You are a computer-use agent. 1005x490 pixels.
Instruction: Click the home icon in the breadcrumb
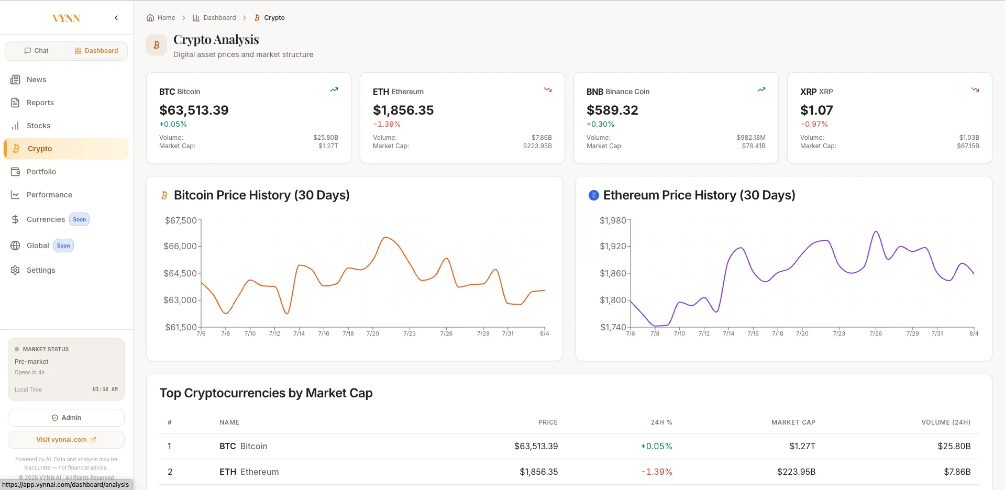click(x=150, y=18)
